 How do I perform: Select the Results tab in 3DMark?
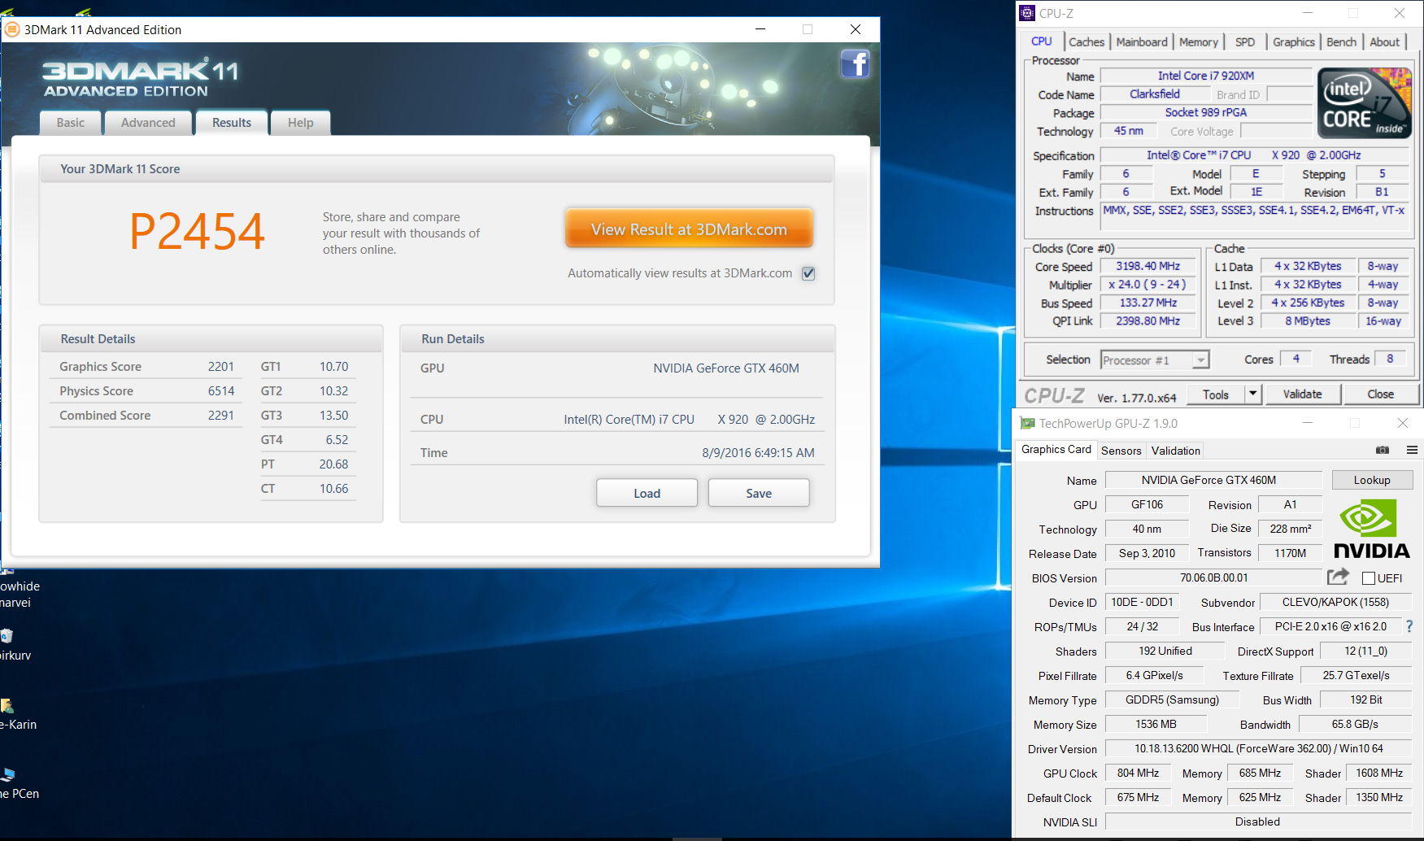pos(232,122)
